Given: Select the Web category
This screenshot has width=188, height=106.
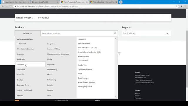Looking at the screenshot, I should (x=49, y=95).
